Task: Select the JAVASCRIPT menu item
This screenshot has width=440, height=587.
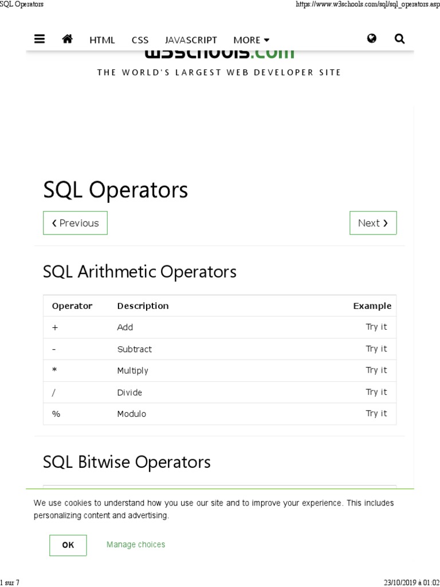Action: (191, 40)
